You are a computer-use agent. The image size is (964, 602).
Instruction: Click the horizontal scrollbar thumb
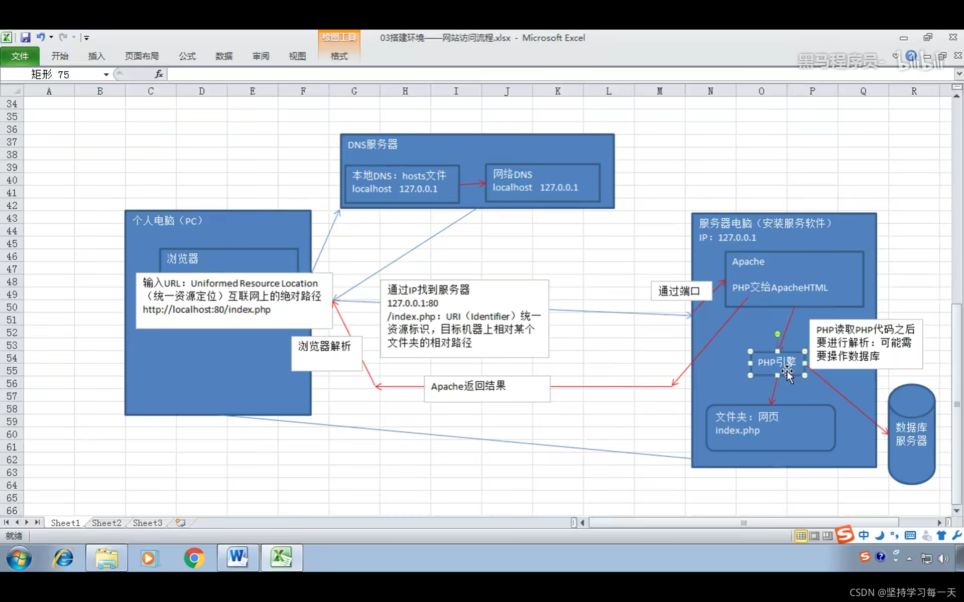click(x=743, y=523)
